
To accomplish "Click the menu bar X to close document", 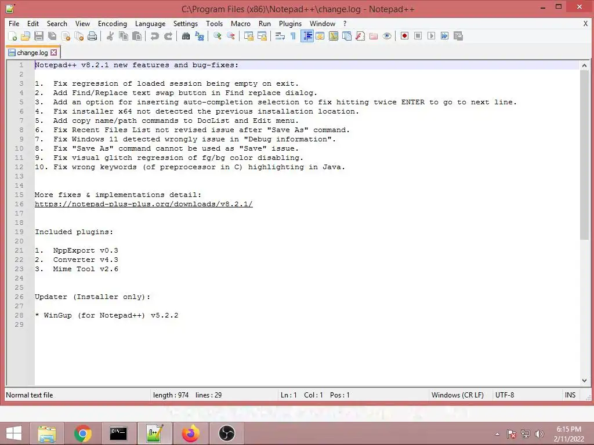I will click(586, 23).
